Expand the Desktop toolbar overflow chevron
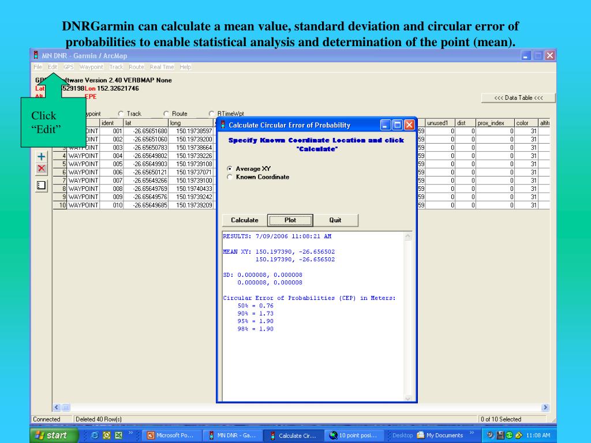This screenshot has height=443, width=591. point(472,433)
